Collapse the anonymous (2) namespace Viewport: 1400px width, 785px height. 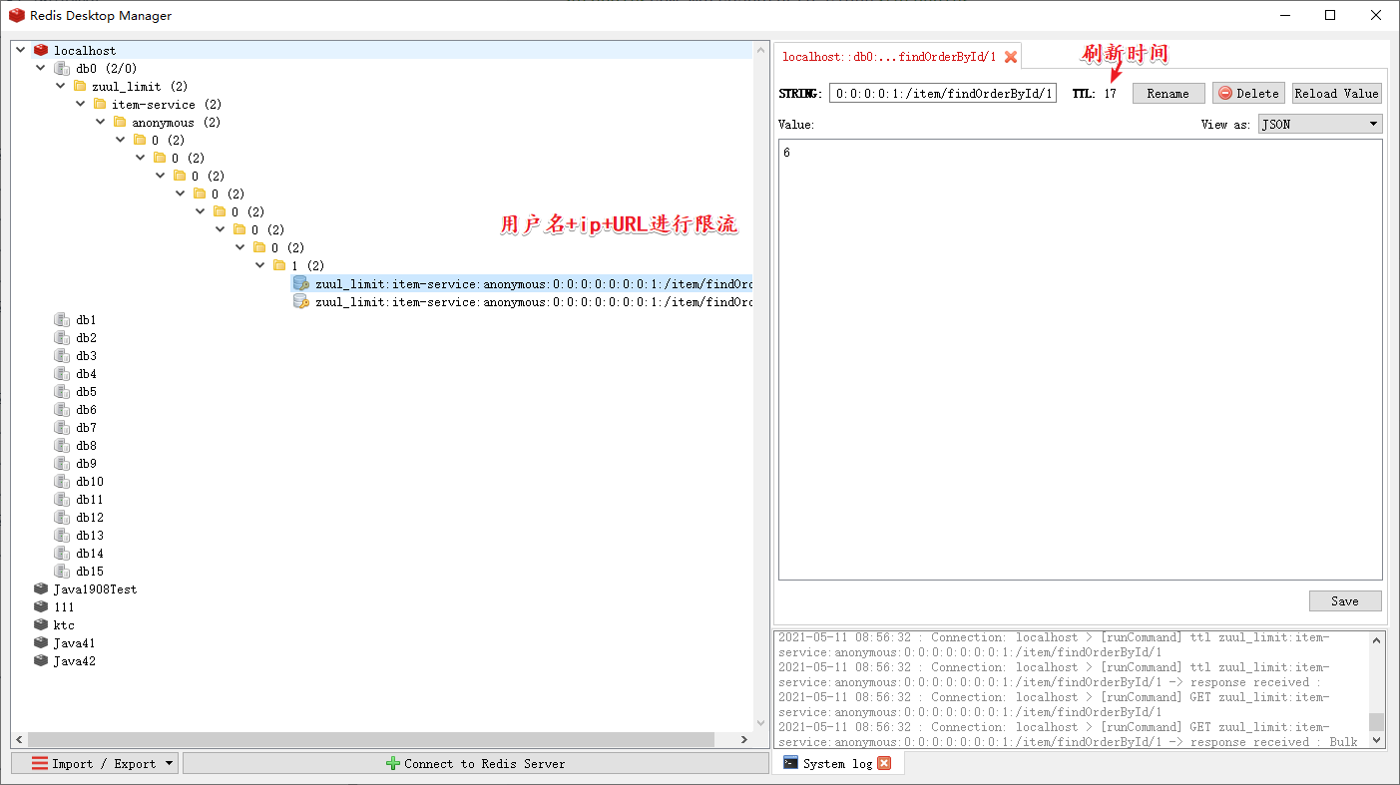pyautogui.click(x=101, y=122)
